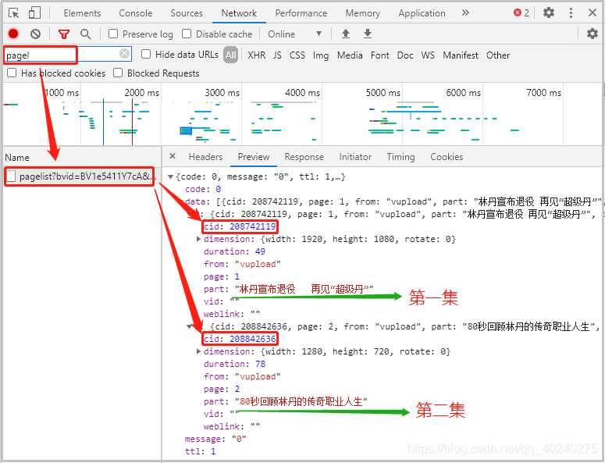Toggle the red filter funnel icon
This screenshot has width=605, height=463.
(64, 34)
